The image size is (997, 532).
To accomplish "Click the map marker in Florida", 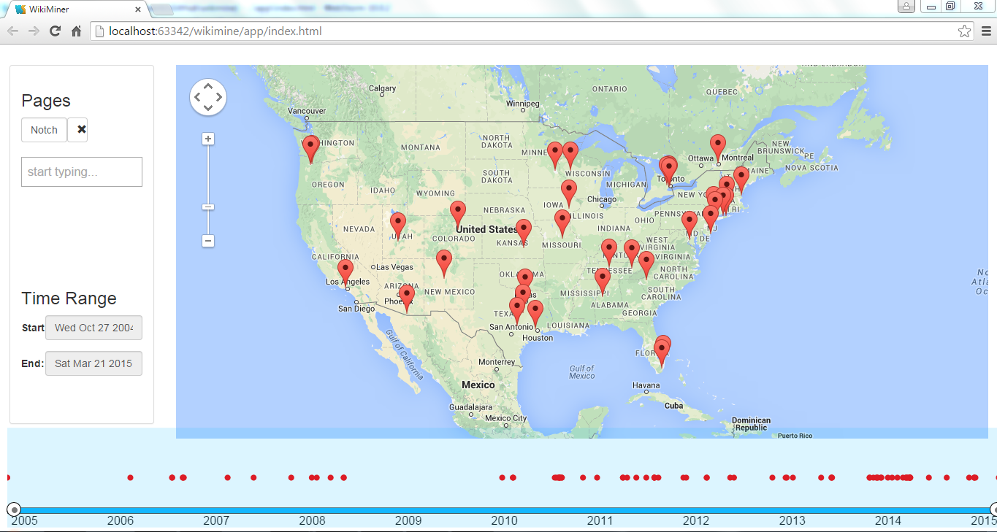I will pos(662,353).
